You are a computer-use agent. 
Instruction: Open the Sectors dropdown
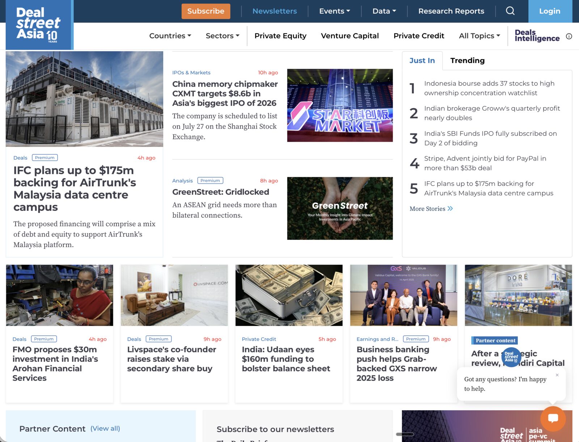223,36
